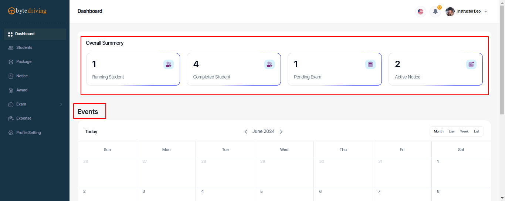Viewport: 505px width, 201px height.
Task: Open the Instructor Deo dropdown chevron
Action: (486, 11)
